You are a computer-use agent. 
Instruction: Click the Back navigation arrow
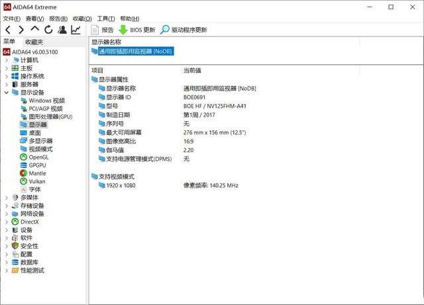tap(8, 30)
